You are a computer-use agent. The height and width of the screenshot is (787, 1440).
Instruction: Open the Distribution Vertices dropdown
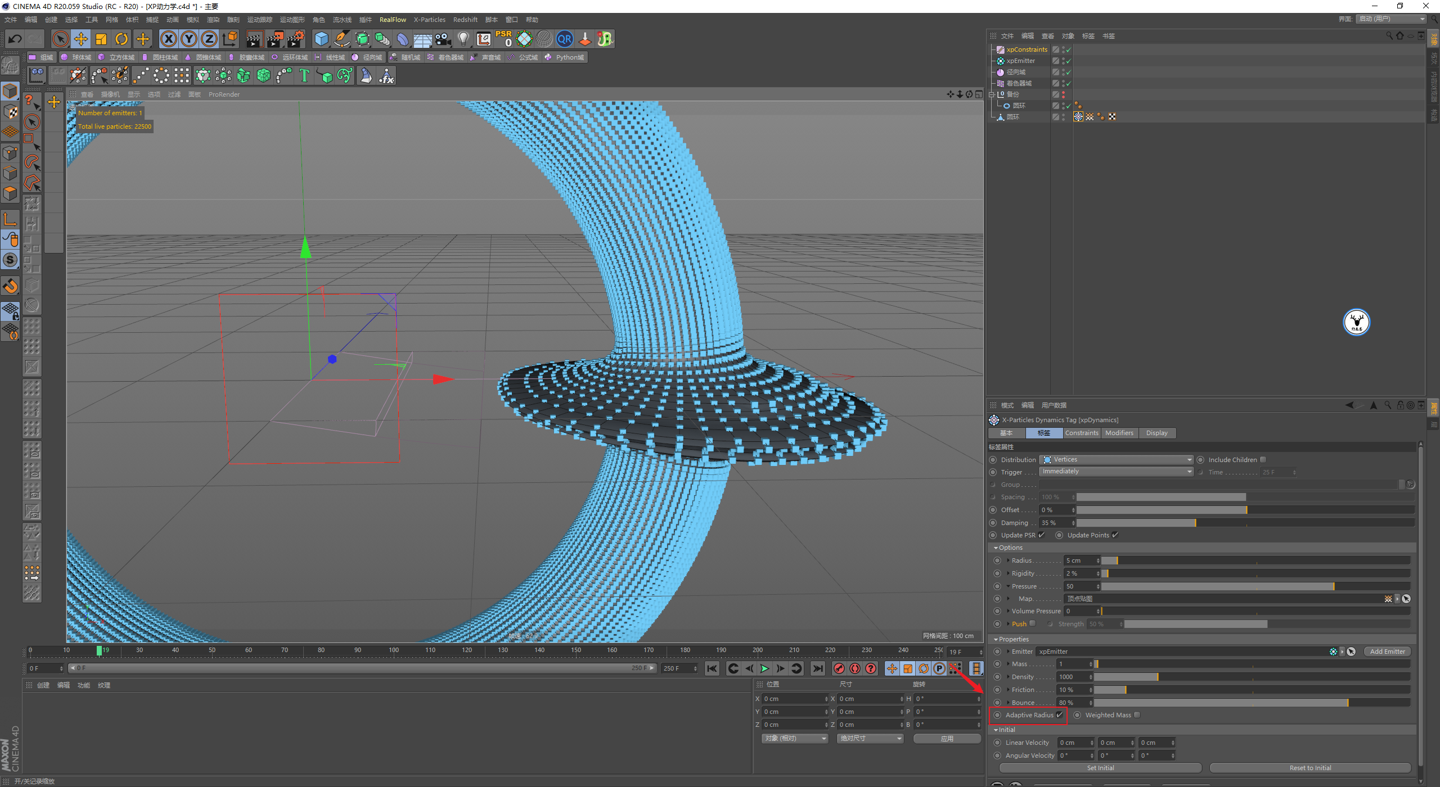click(1116, 460)
